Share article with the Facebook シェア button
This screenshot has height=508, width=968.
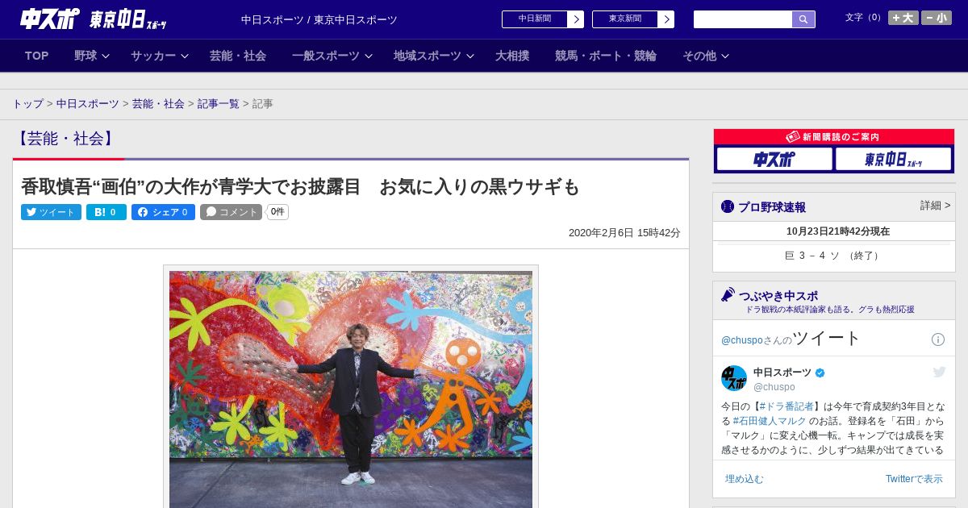tap(163, 212)
